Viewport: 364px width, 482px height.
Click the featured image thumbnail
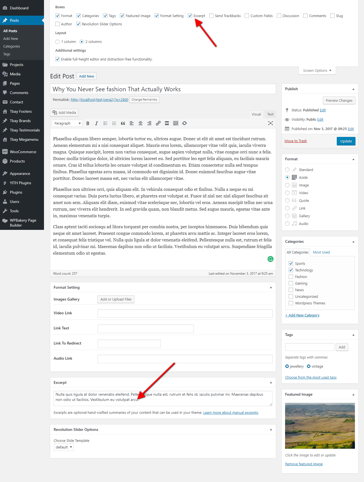tap(320, 426)
